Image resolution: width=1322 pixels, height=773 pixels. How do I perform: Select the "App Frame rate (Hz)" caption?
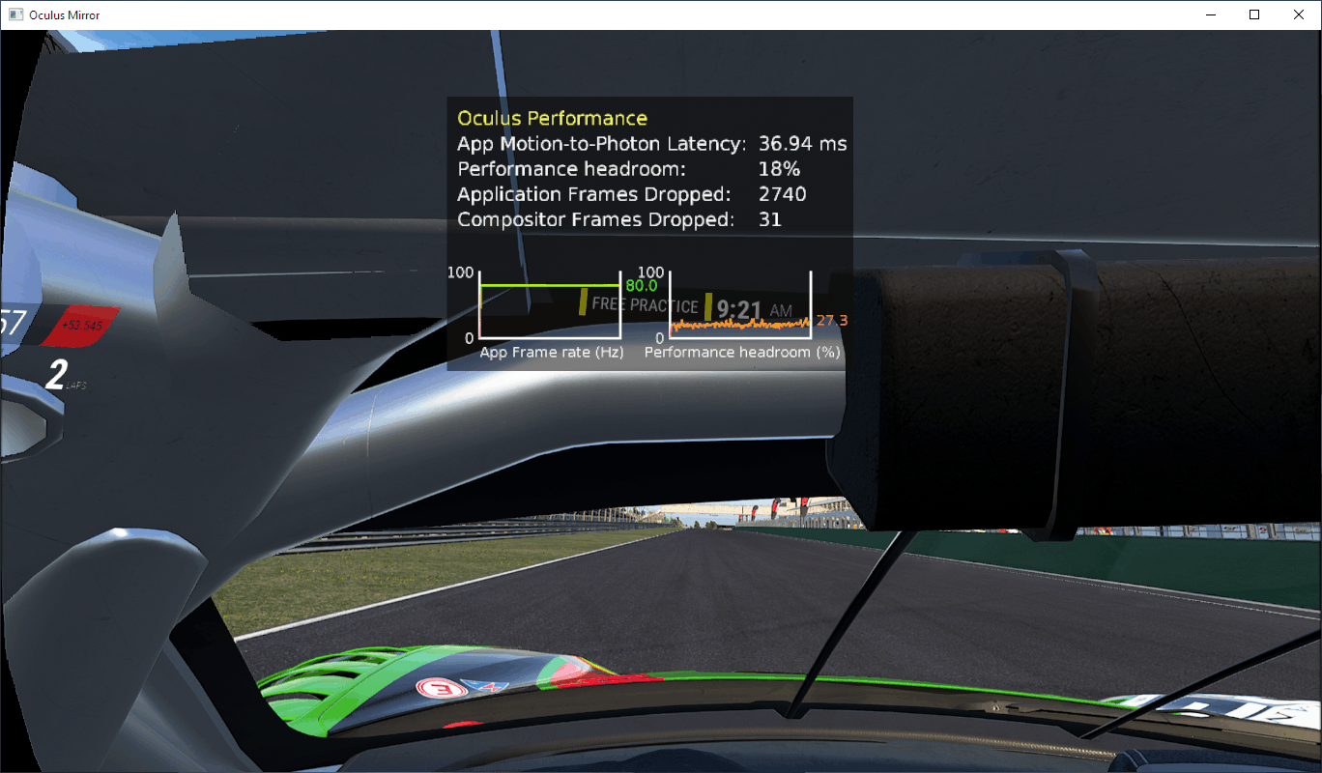coord(552,353)
